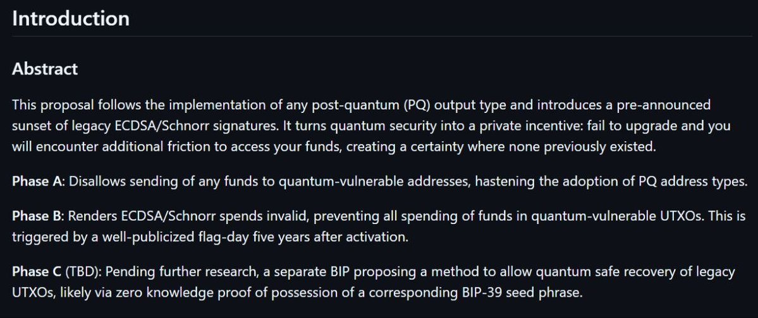Click the Introduction heading
758x318 pixels.
(x=71, y=18)
